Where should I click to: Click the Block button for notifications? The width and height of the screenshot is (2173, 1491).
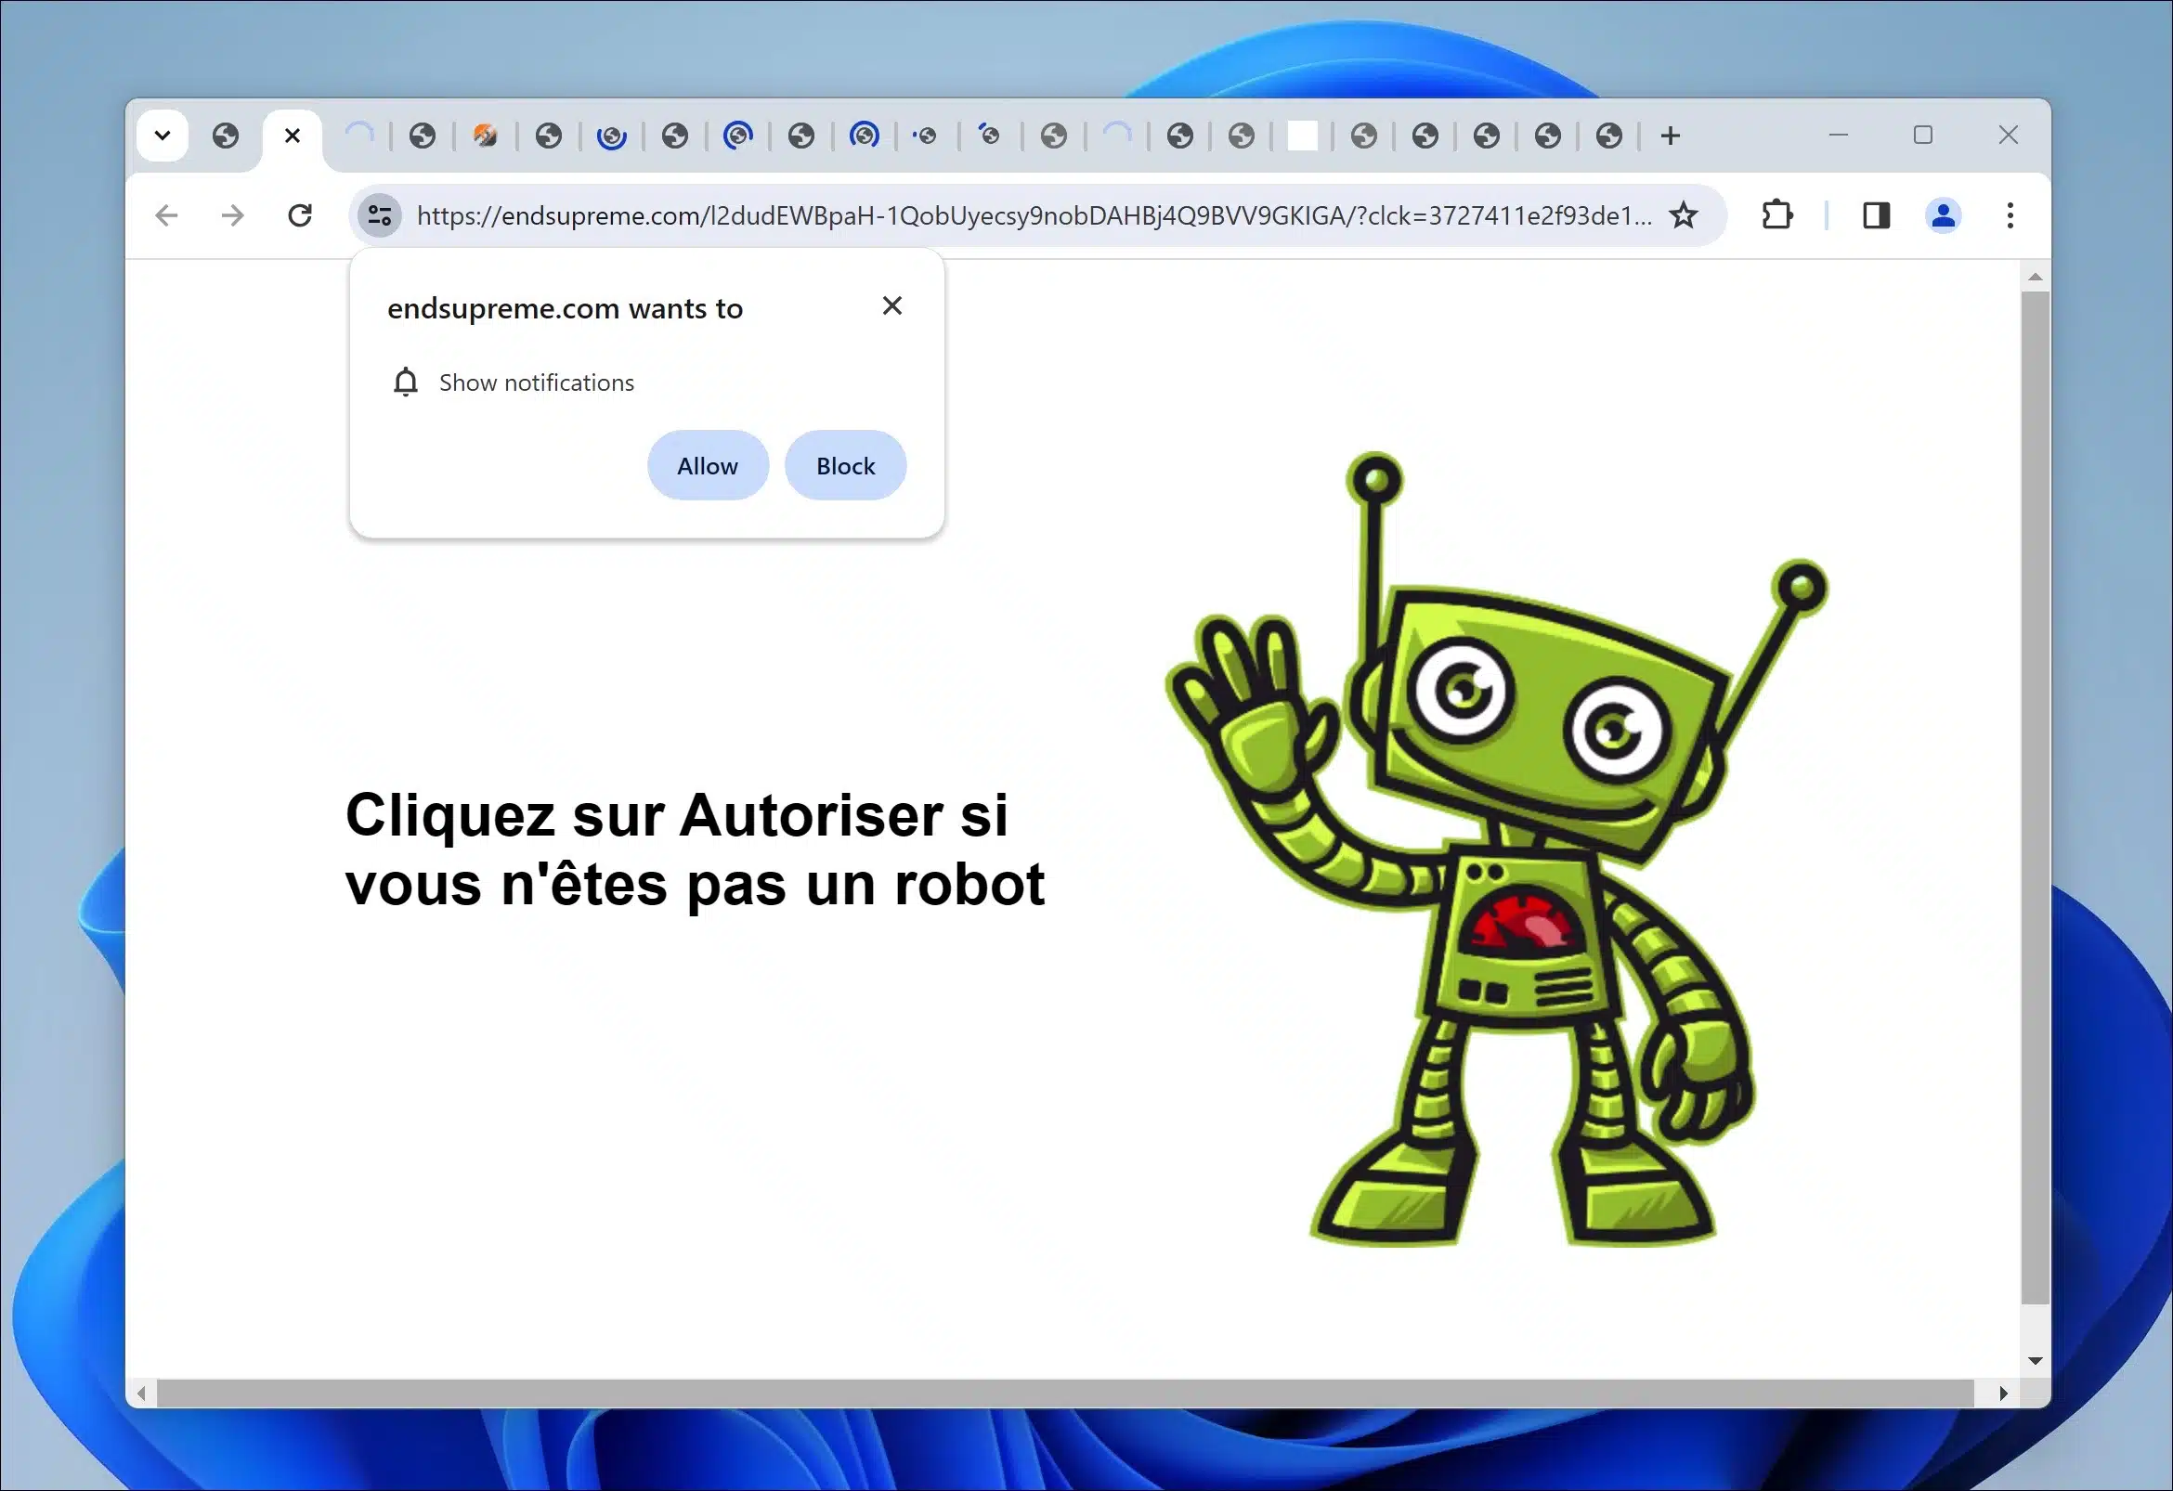(845, 464)
